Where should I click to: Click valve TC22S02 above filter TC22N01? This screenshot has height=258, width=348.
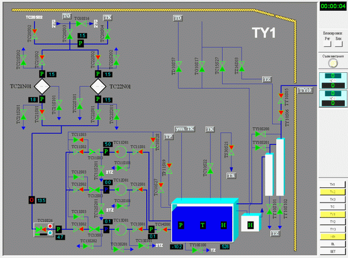point(98,60)
